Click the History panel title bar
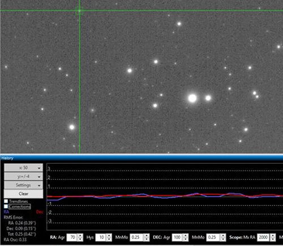Viewport: 283px width, 246px height. click(x=141, y=158)
